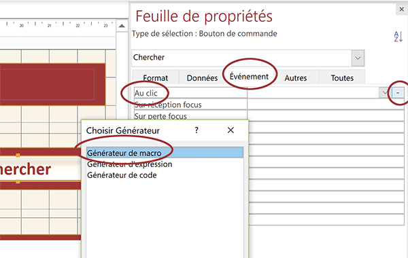
Task: Close the Feuille de propriétés pane
Action: (402, 10)
